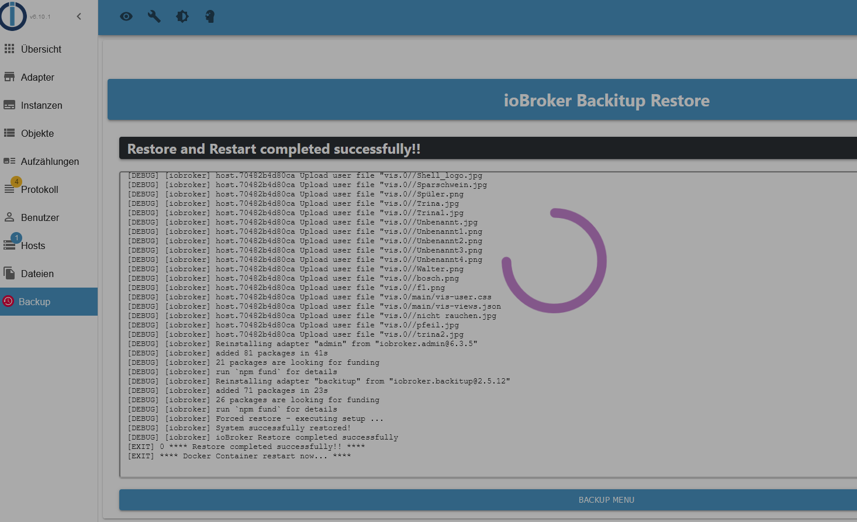Click log line with Spüler.png

pos(296,194)
